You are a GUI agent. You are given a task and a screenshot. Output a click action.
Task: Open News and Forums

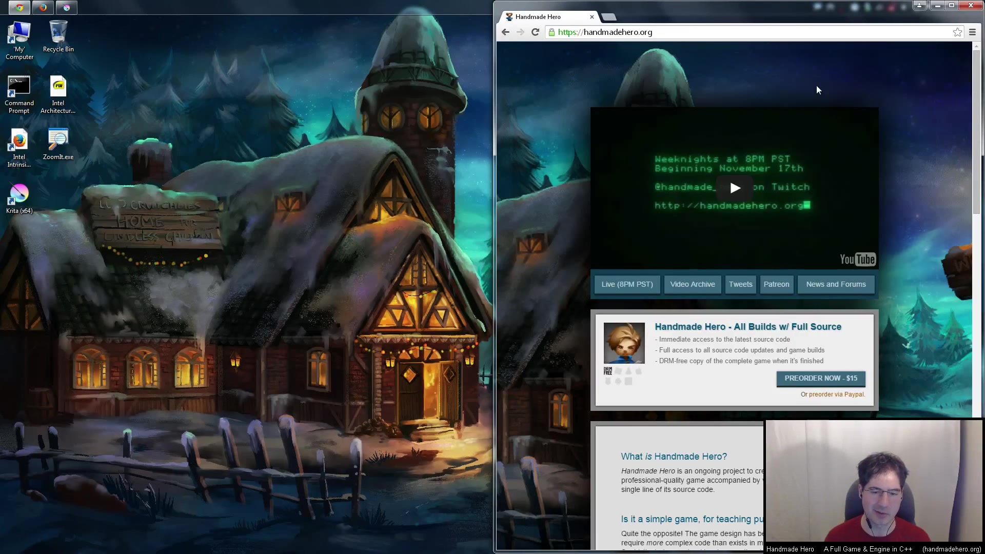836,284
